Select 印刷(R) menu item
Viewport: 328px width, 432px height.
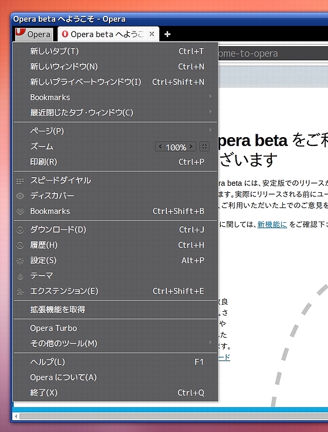pyautogui.click(x=115, y=162)
